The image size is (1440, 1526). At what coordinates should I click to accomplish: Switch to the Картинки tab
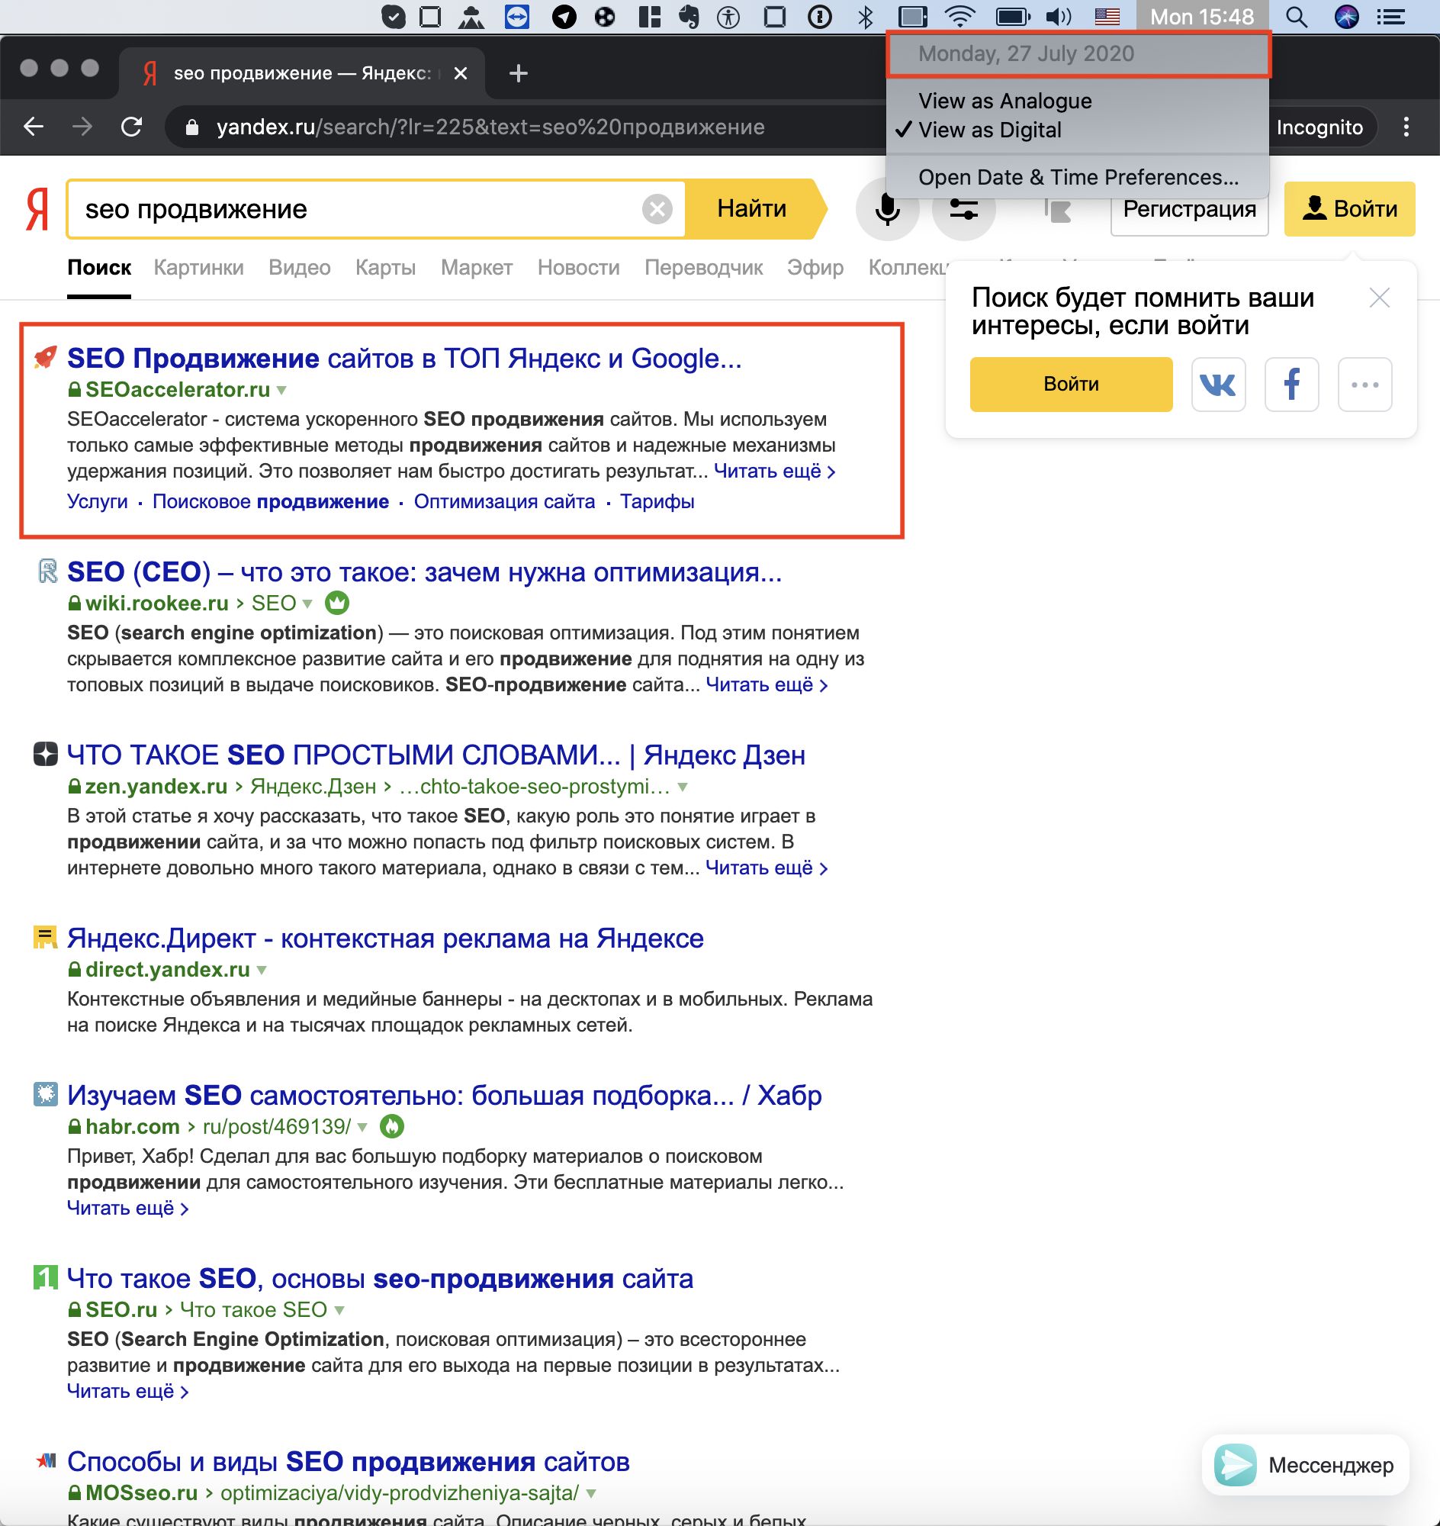(x=199, y=267)
